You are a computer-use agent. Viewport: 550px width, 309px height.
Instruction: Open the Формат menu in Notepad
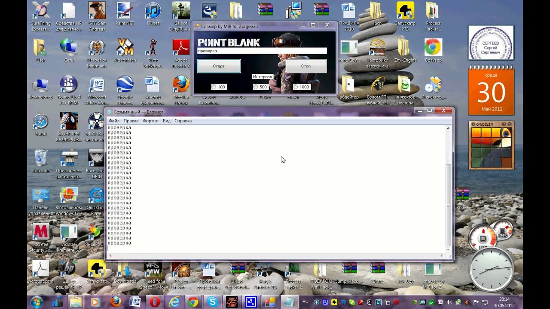point(151,121)
